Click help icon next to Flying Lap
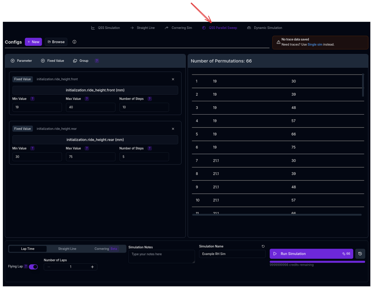This screenshot has height=289, width=373. tap(26, 266)
